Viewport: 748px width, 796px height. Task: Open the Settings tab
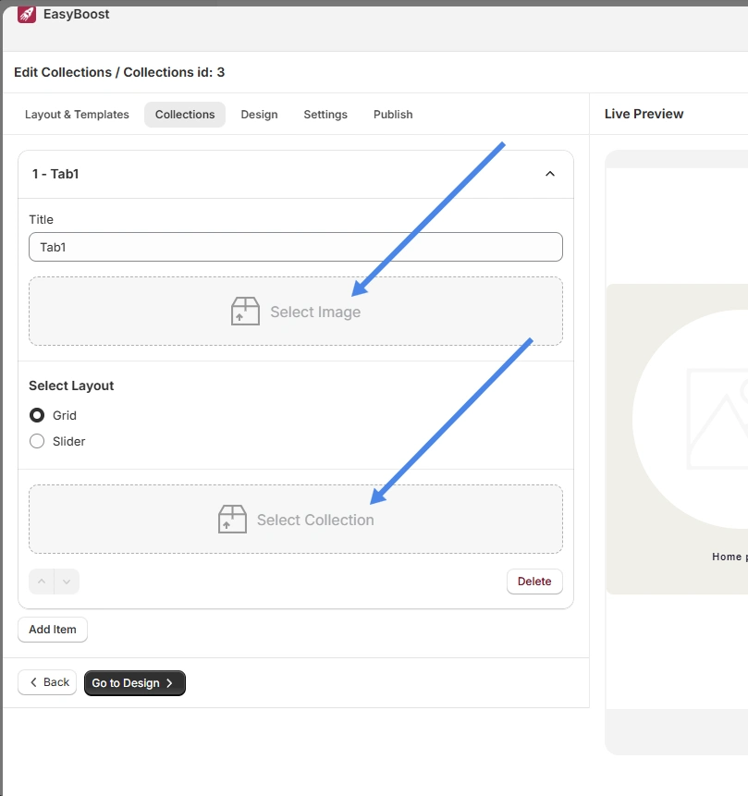[x=325, y=115]
